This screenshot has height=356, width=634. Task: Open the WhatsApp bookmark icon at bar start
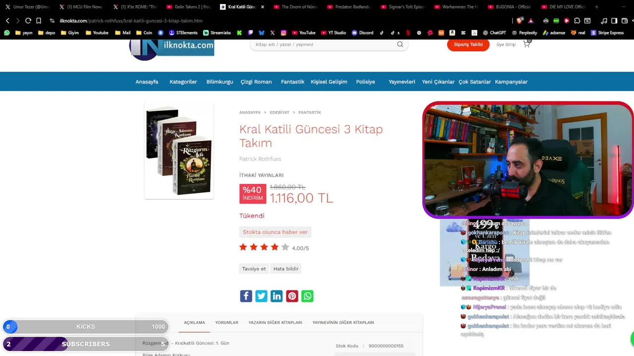[x=7, y=33]
